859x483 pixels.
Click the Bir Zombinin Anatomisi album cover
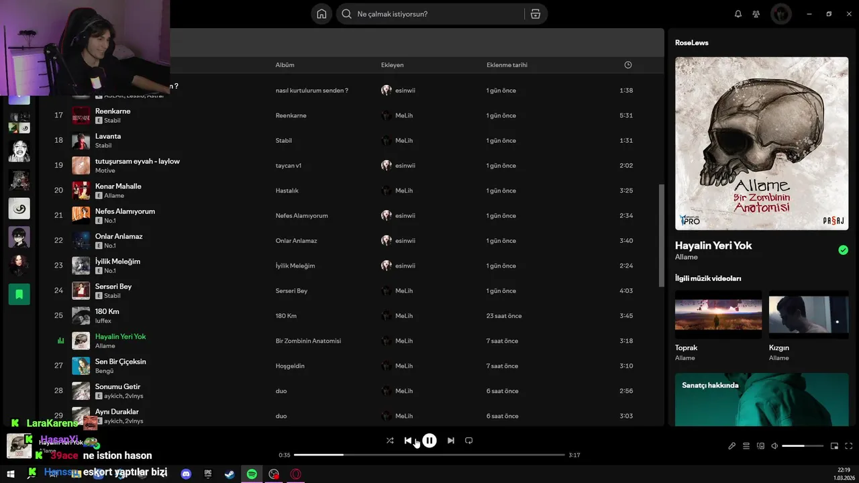coord(762,144)
